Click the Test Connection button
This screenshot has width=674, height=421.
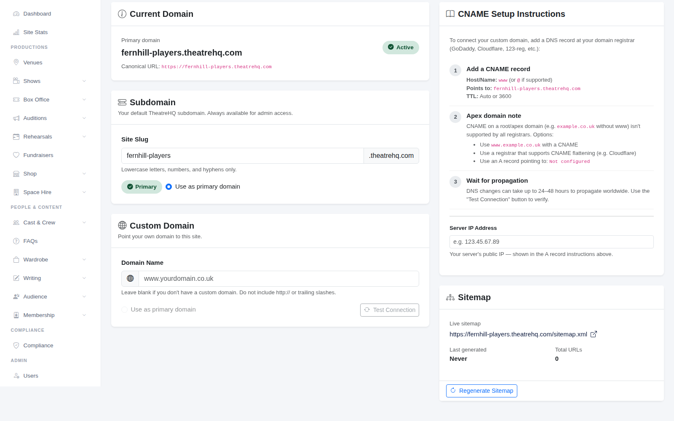pyautogui.click(x=390, y=310)
